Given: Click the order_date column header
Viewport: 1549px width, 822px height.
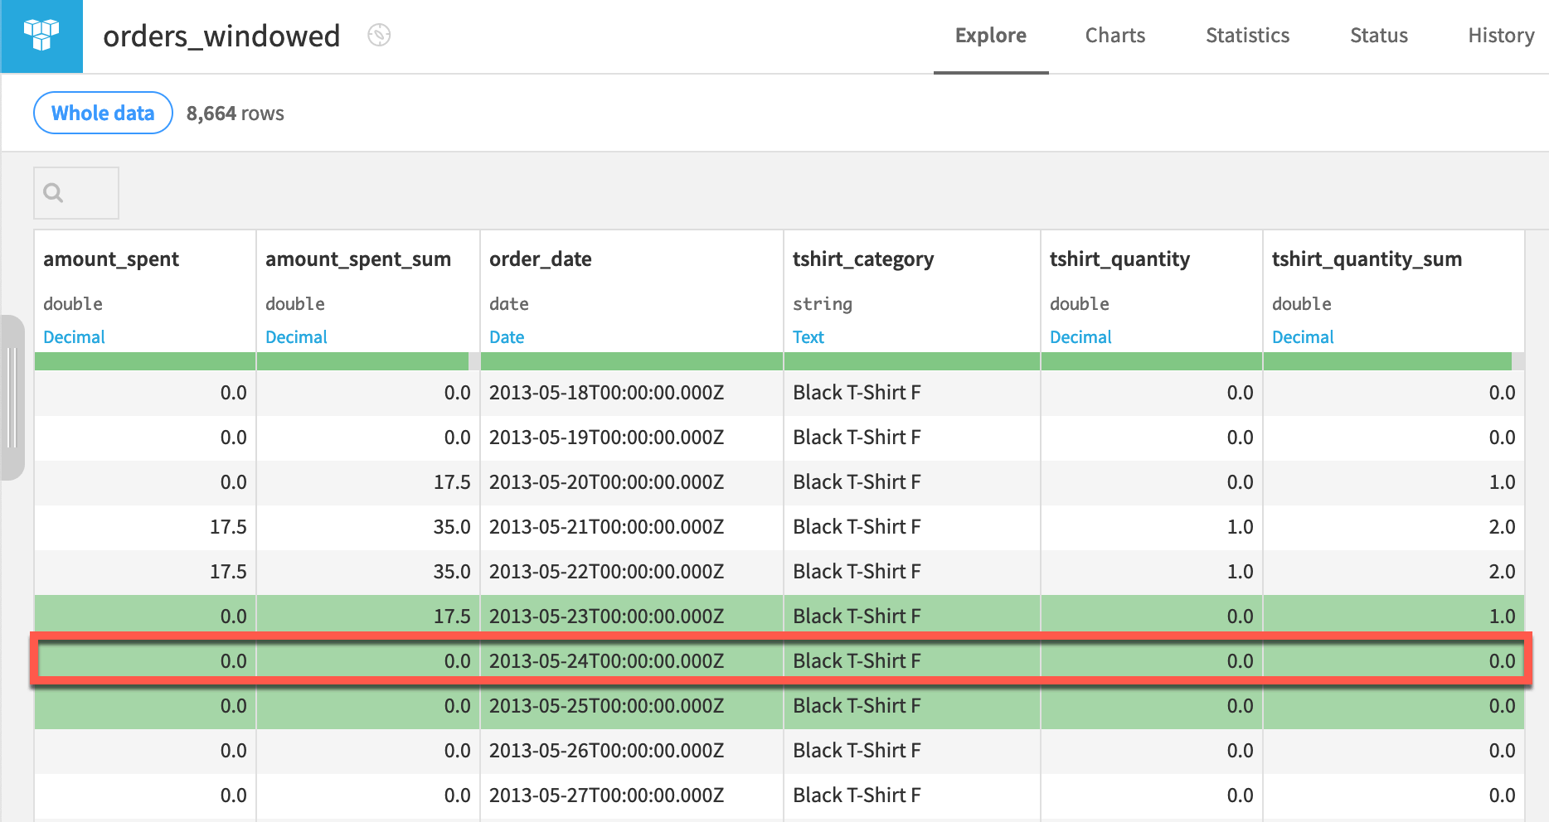Looking at the screenshot, I should click(540, 259).
